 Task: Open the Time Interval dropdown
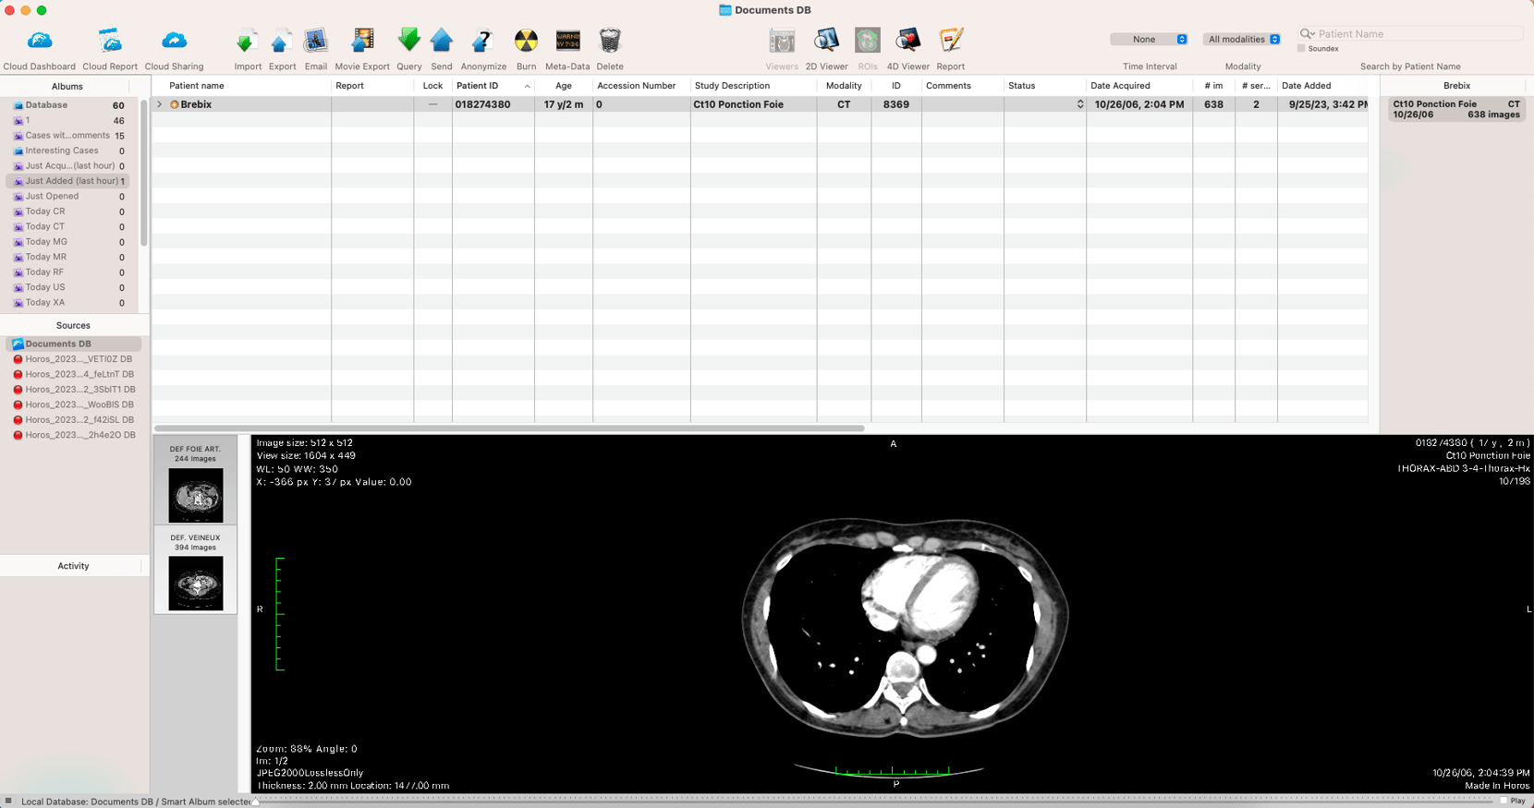pos(1150,39)
